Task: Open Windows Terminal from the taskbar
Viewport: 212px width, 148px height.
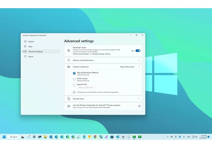Action: tap(40, 137)
